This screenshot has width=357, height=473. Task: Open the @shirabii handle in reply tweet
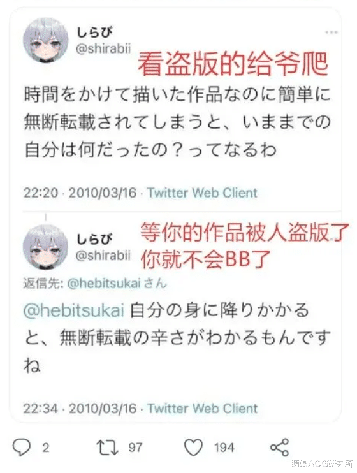(103, 255)
